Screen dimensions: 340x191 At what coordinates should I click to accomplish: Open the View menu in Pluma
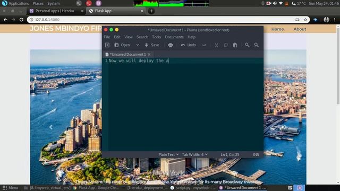pyautogui.click(x=129, y=37)
